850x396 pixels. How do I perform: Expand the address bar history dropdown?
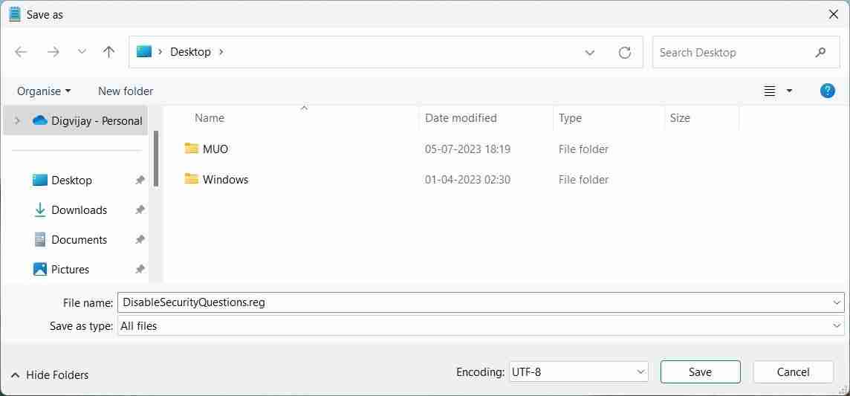tap(590, 52)
